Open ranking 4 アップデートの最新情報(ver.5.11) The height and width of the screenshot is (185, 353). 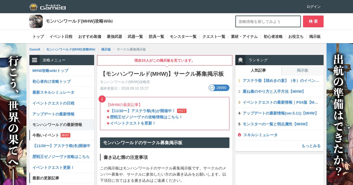[x=279, y=113]
